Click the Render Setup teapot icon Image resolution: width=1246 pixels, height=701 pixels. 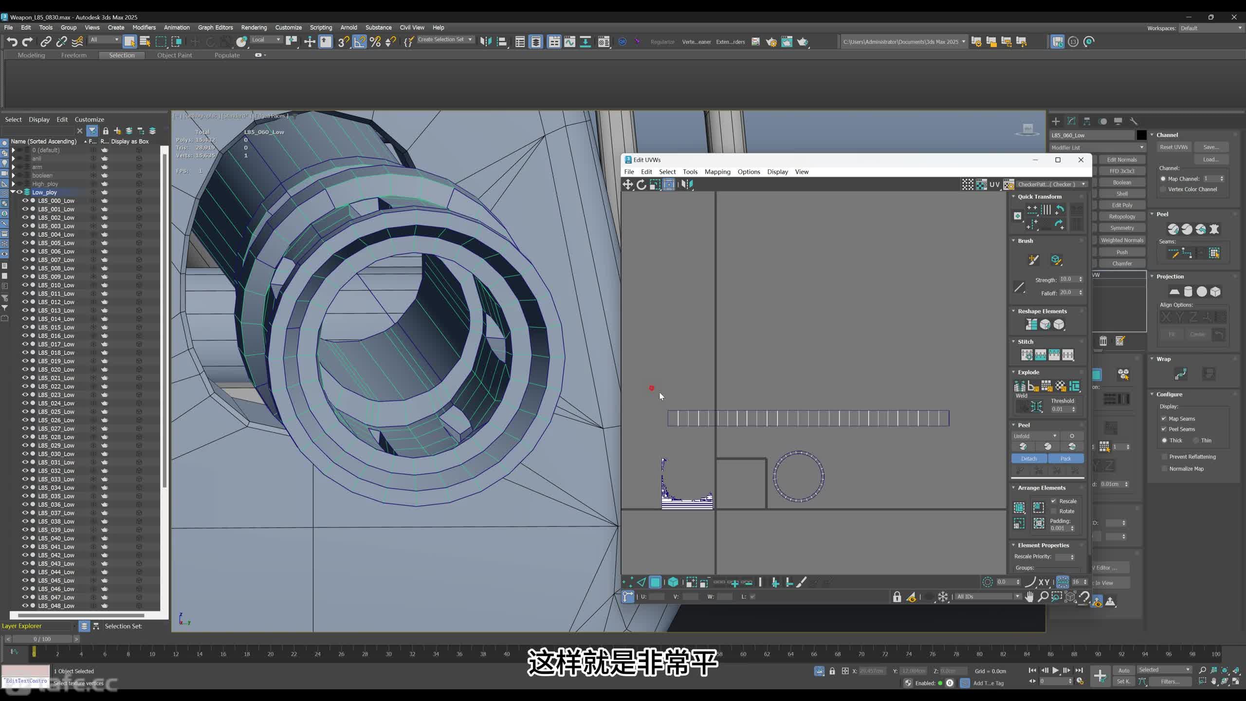click(771, 42)
